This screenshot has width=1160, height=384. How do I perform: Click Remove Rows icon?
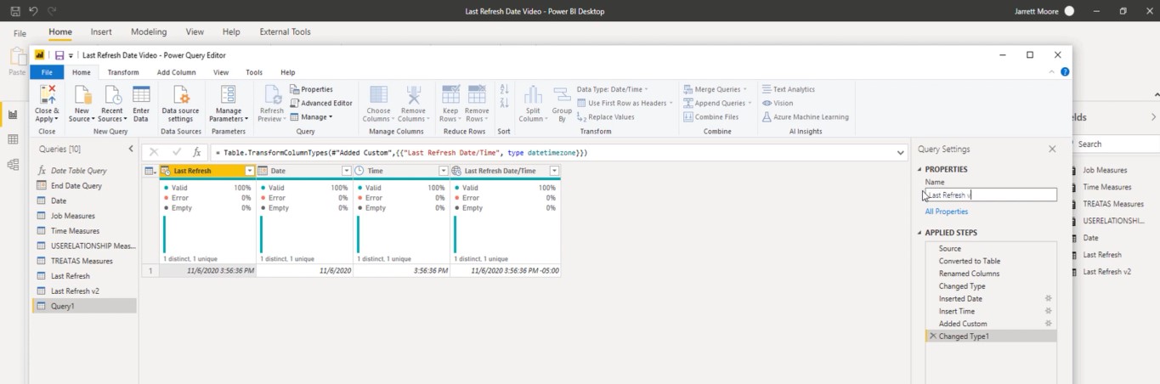point(477,95)
